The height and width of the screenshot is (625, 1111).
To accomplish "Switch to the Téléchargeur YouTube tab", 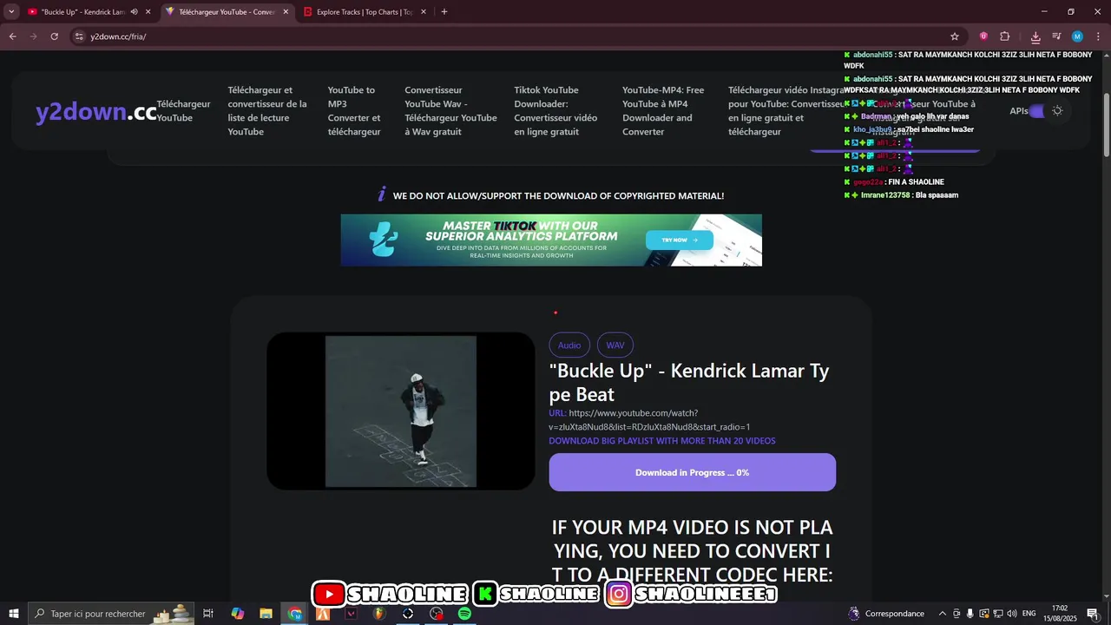I will [226, 12].
